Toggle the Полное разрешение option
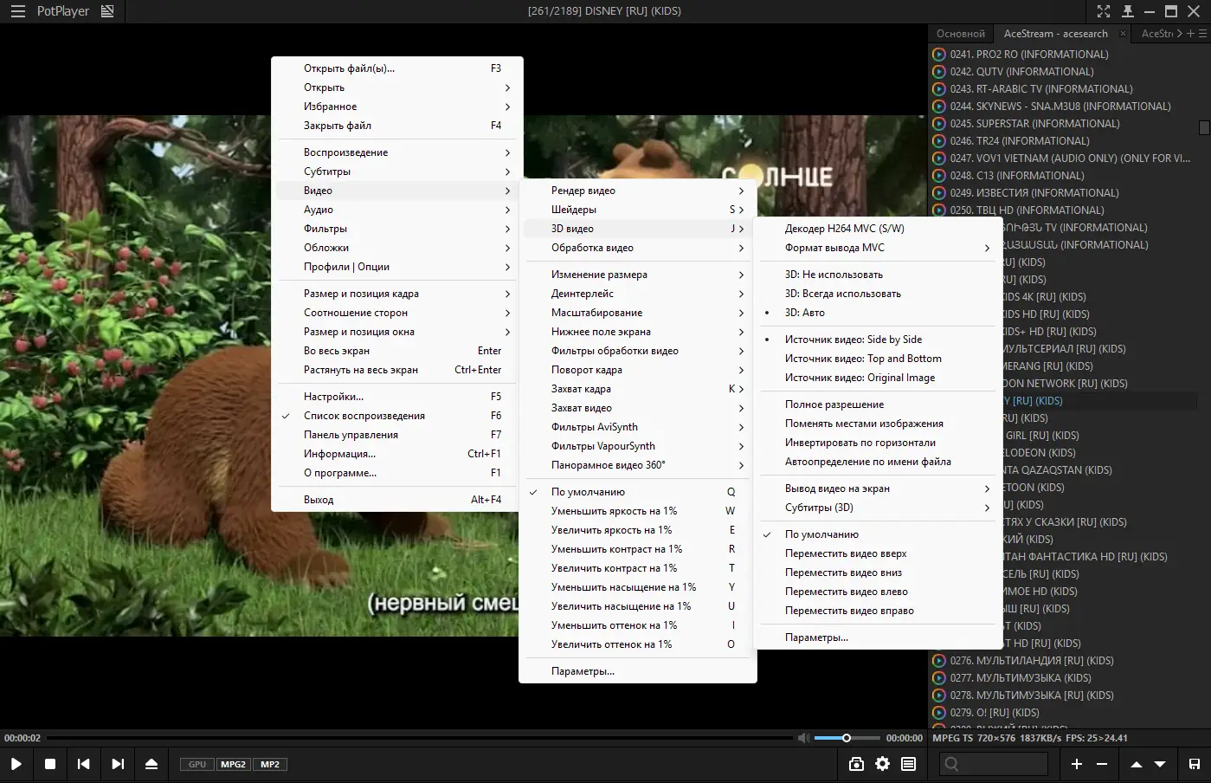The height and width of the screenshot is (783, 1211). point(877,404)
